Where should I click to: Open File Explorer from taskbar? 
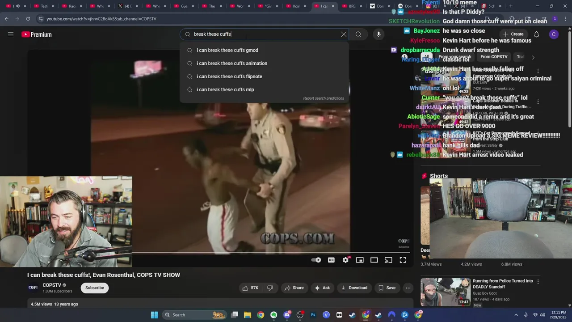coord(248,315)
